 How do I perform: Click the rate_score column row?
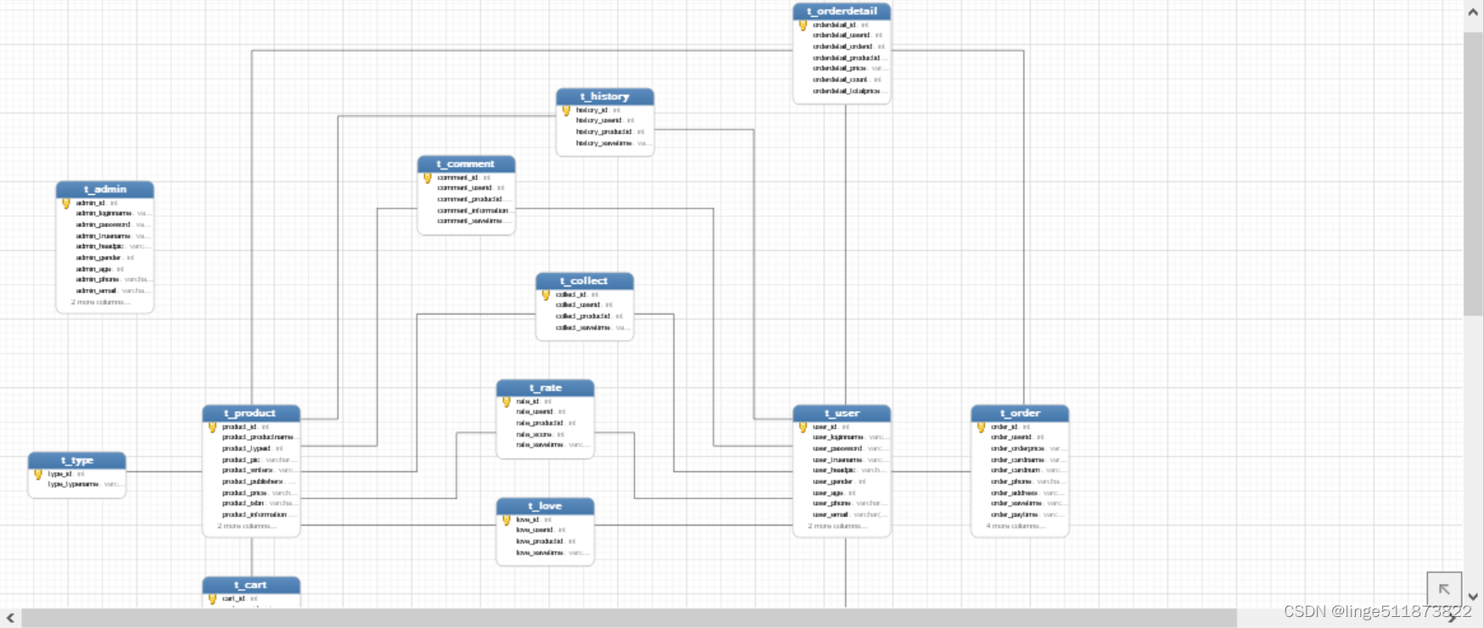[546, 434]
